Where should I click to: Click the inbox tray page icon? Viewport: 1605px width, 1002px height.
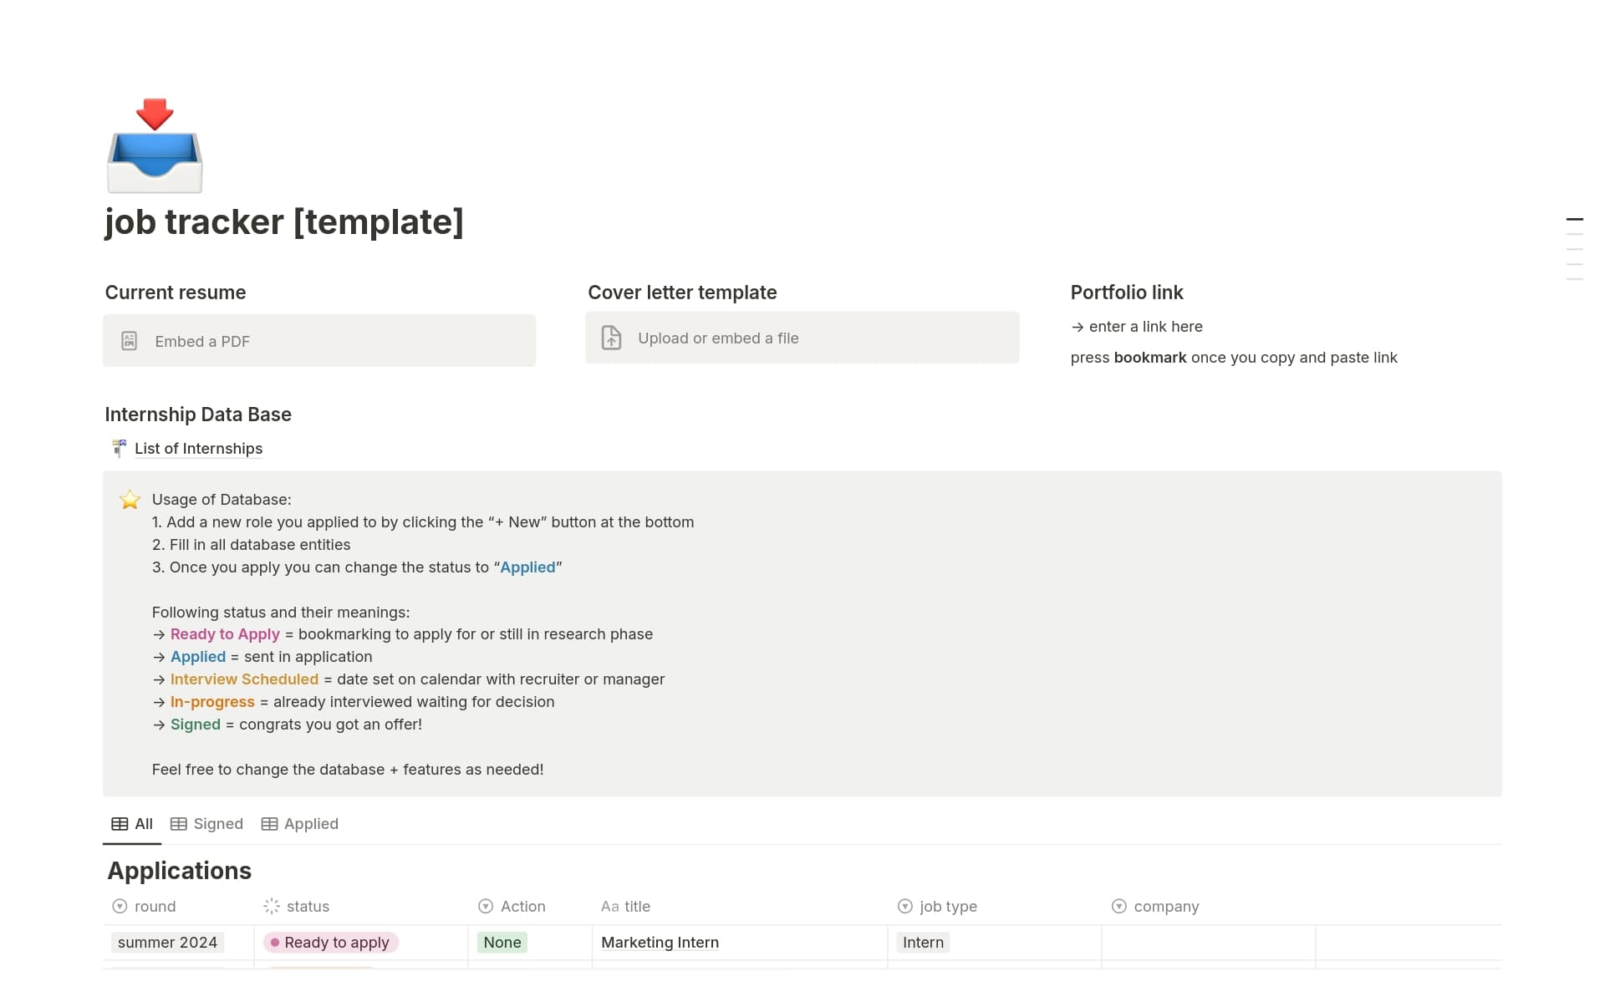155,146
